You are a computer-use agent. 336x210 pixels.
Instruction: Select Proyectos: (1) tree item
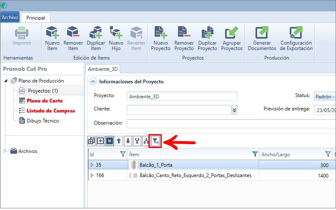click(x=43, y=91)
